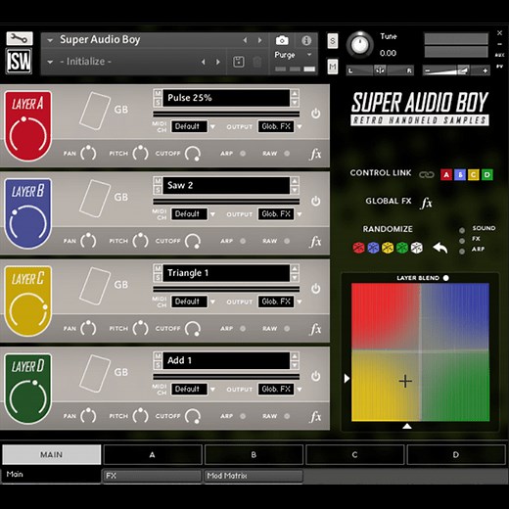This screenshot has width=509, height=509.
Task: Open Layer C fx settings
Action: [x=315, y=329]
